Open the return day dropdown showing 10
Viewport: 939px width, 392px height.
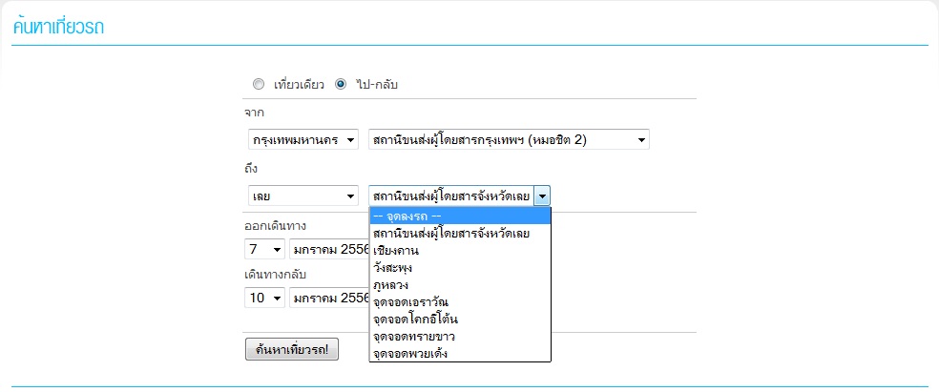264,298
